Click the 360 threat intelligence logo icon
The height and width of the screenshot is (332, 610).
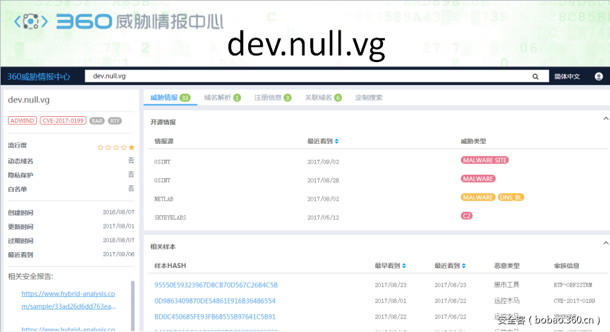(31, 21)
